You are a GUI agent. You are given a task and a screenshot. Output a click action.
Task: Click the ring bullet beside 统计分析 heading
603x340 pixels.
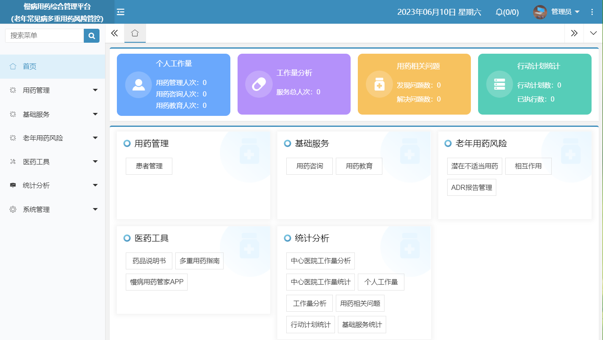click(288, 238)
